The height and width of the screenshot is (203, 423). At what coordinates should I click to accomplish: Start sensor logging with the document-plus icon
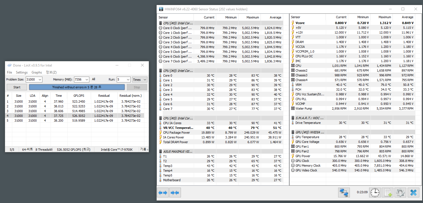coord(388,193)
